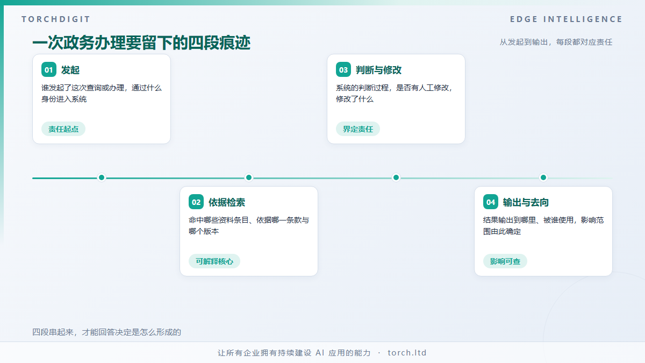Click the 04 number badge on 输出与去向 card
The width and height of the screenshot is (645, 363).
tap(491, 202)
